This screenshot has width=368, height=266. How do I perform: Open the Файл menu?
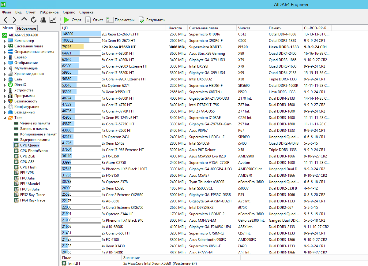6,12
